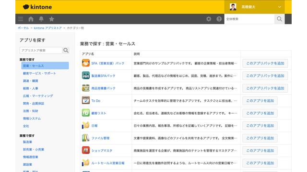
Task: Open the hamburger menu icon
Action: [x=20, y=19]
